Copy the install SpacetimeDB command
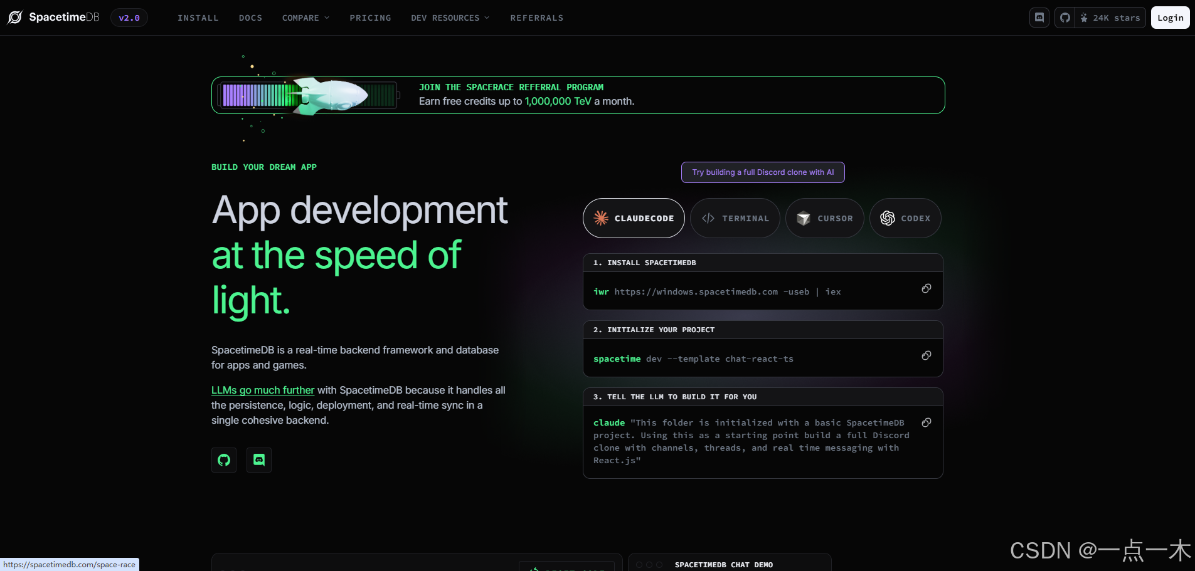1195x571 pixels. coord(926,288)
